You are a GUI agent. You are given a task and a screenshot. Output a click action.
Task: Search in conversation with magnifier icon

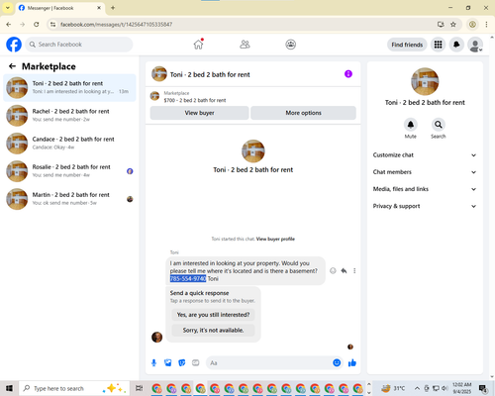(x=439, y=125)
